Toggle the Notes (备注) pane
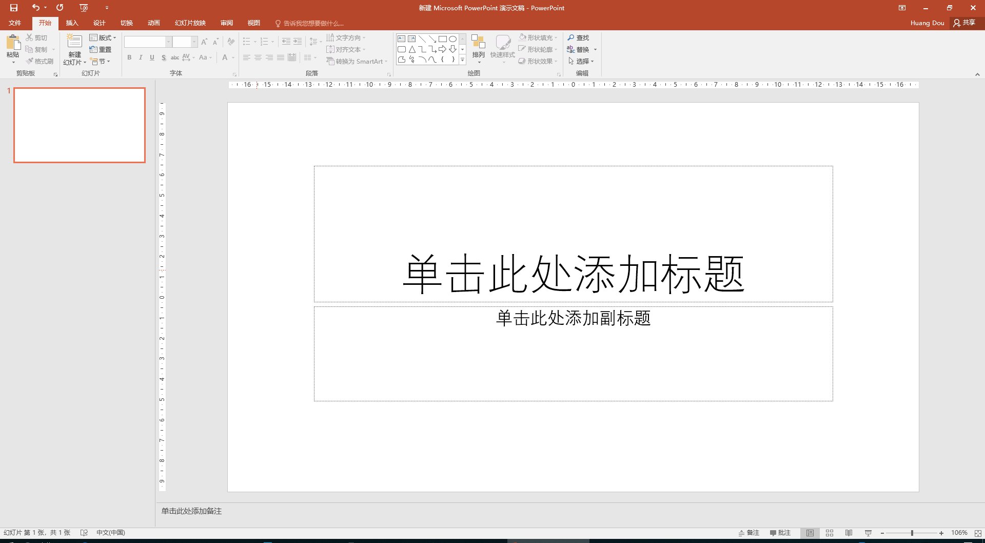 point(748,533)
